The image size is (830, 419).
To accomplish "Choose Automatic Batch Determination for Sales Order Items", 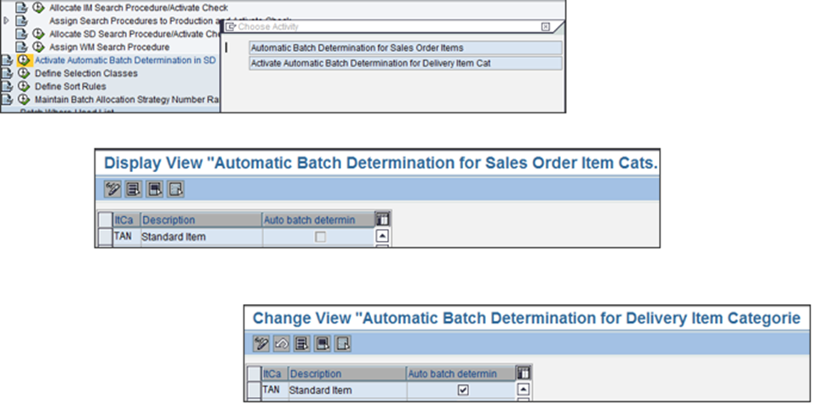I will point(405,48).
